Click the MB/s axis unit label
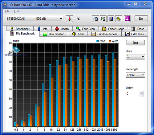Screen dimensions: 154x135 pos(16,41)
